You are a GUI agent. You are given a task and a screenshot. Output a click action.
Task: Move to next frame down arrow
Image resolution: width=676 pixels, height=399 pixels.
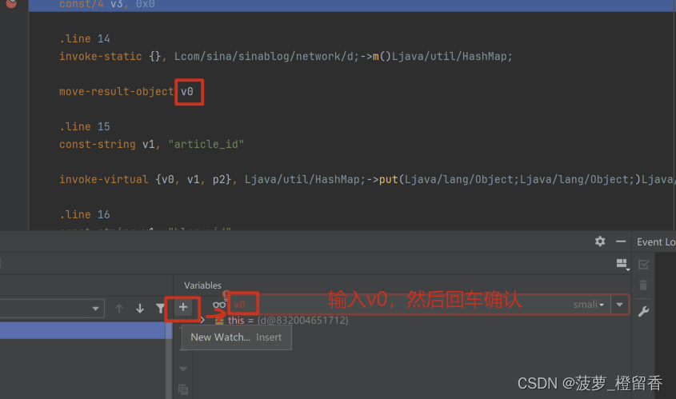[140, 309]
